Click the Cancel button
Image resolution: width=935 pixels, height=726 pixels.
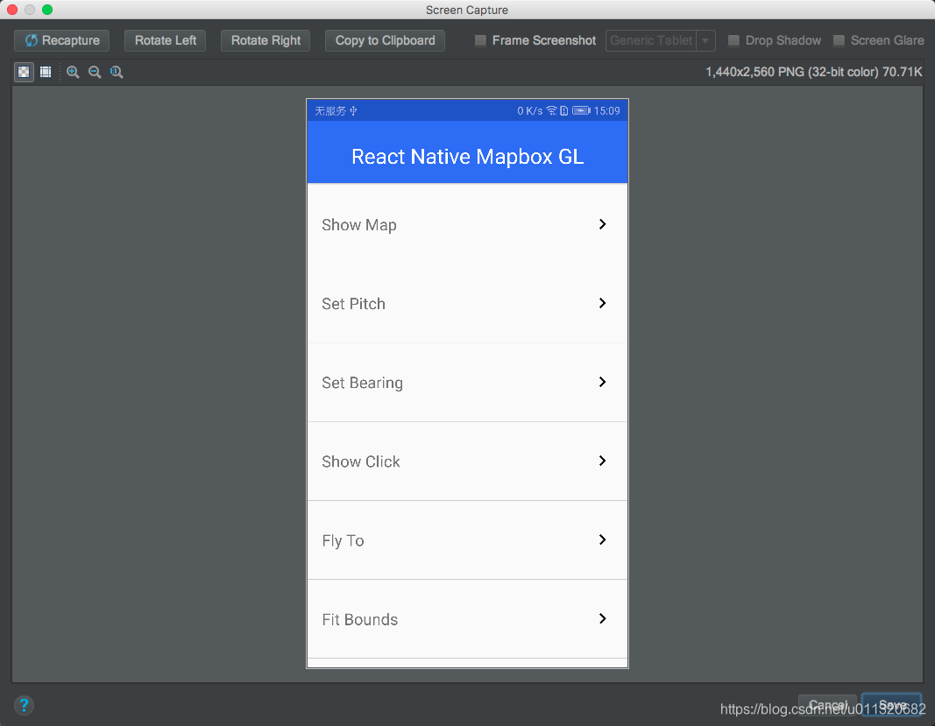click(828, 705)
